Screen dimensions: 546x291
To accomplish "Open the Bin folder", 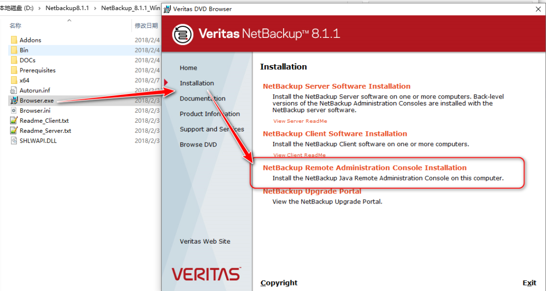I will [x=24, y=50].
